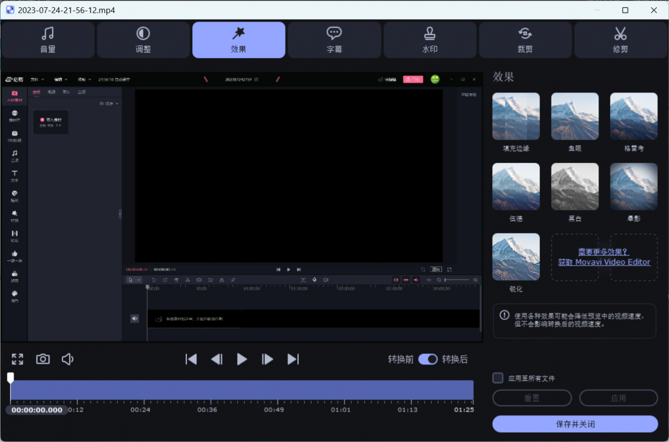Click the fullscreen expand icon
The width and height of the screenshot is (669, 442).
[18, 359]
